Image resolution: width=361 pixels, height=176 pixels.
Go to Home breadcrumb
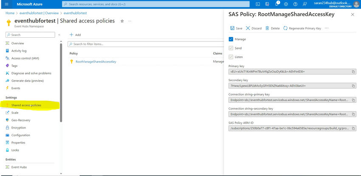click(10, 13)
